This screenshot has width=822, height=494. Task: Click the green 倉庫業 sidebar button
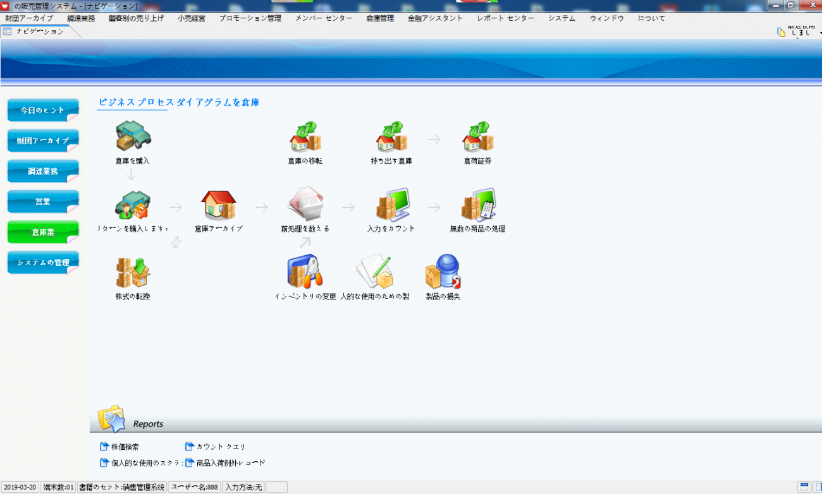(43, 232)
